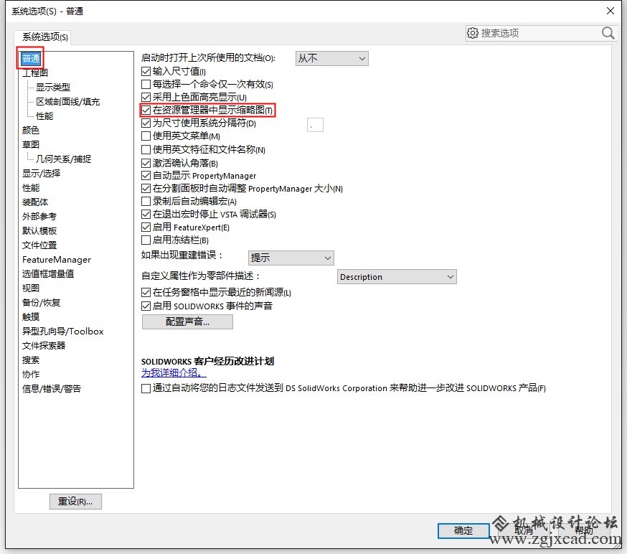
Task: Select 装配体 in the options tree
Action: [35, 202]
